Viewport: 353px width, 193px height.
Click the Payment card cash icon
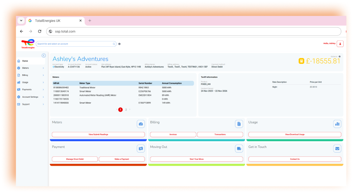click(141, 149)
